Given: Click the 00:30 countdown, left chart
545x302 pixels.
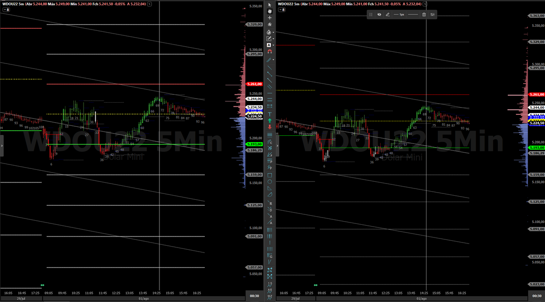Looking at the screenshot, I should point(254,296).
